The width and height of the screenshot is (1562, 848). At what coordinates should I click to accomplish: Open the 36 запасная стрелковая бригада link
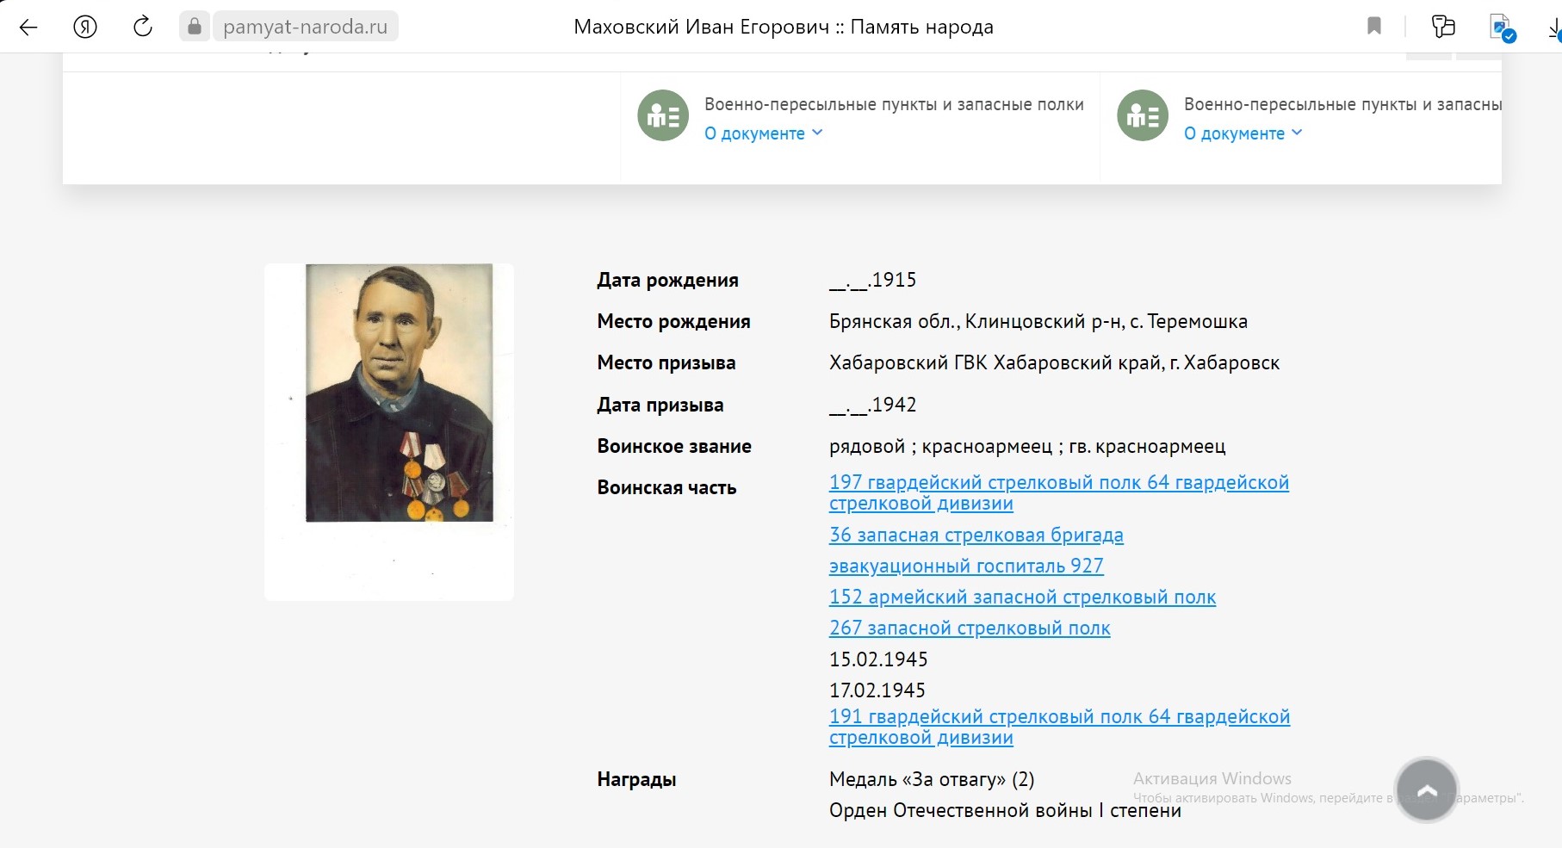point(976,535)
